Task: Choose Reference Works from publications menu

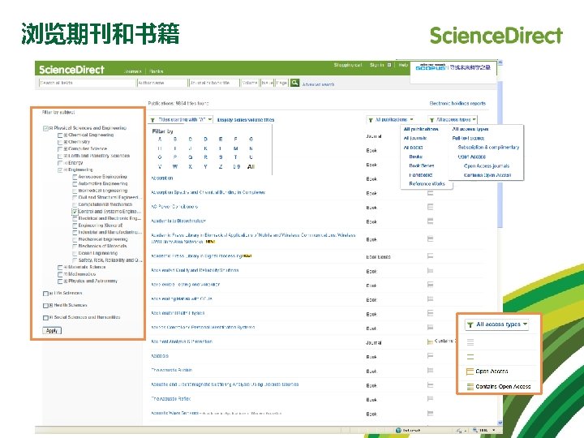Action: [x=427, y=184]
